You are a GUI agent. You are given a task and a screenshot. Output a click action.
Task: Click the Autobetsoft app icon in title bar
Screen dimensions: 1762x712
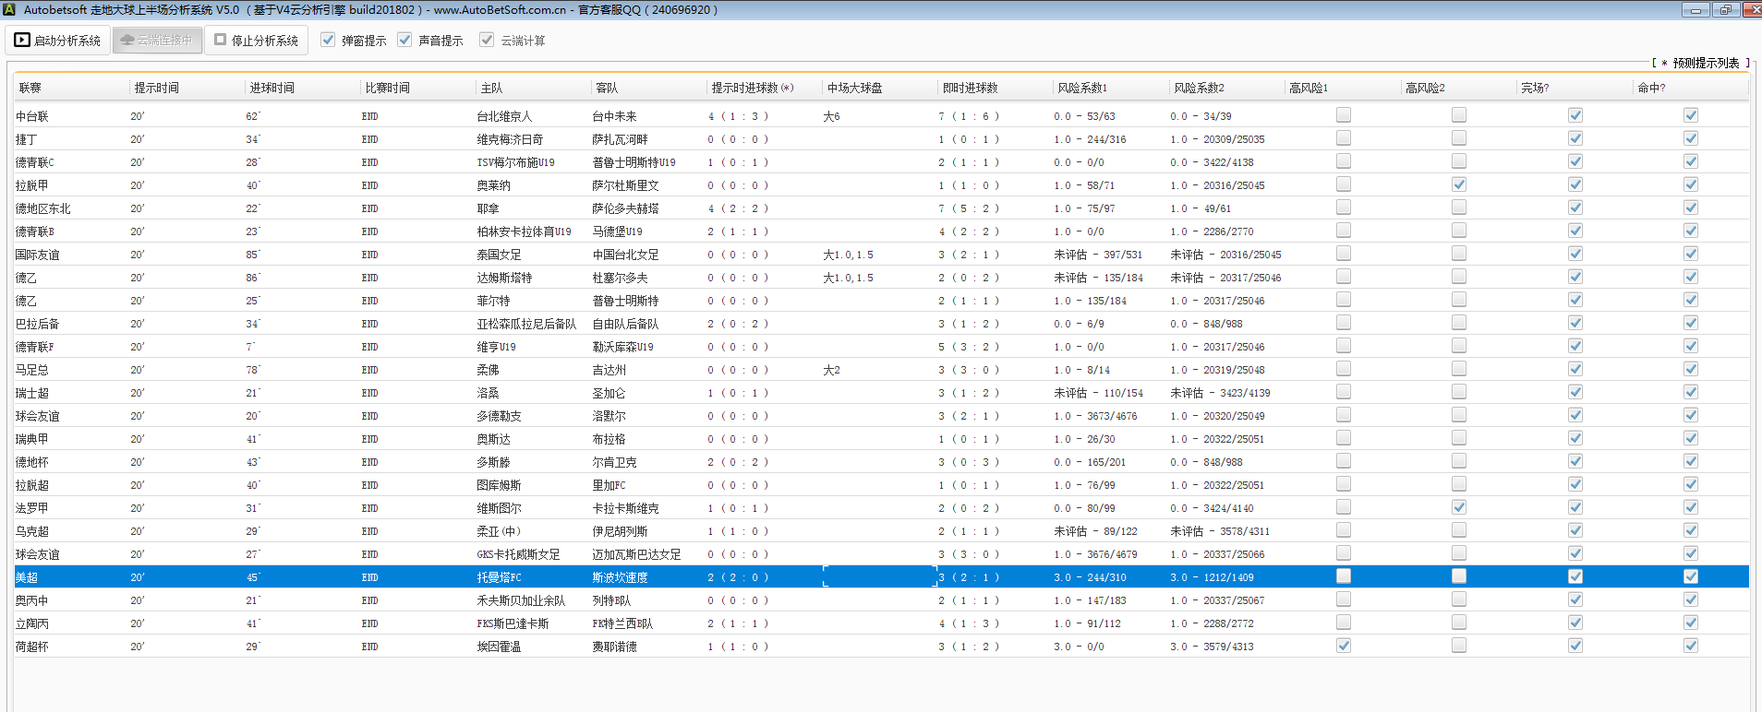coord(9,9)
